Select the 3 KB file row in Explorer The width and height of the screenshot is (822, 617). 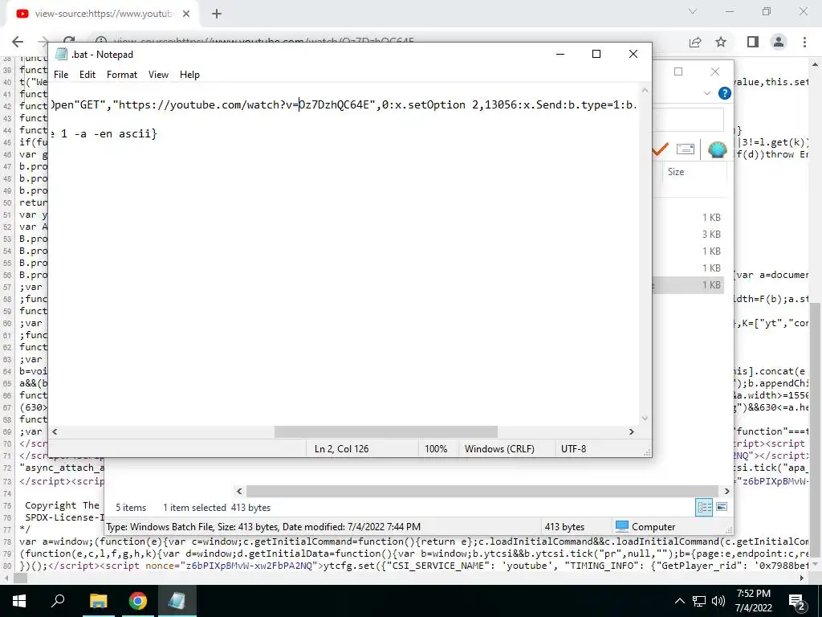[688, 234]
